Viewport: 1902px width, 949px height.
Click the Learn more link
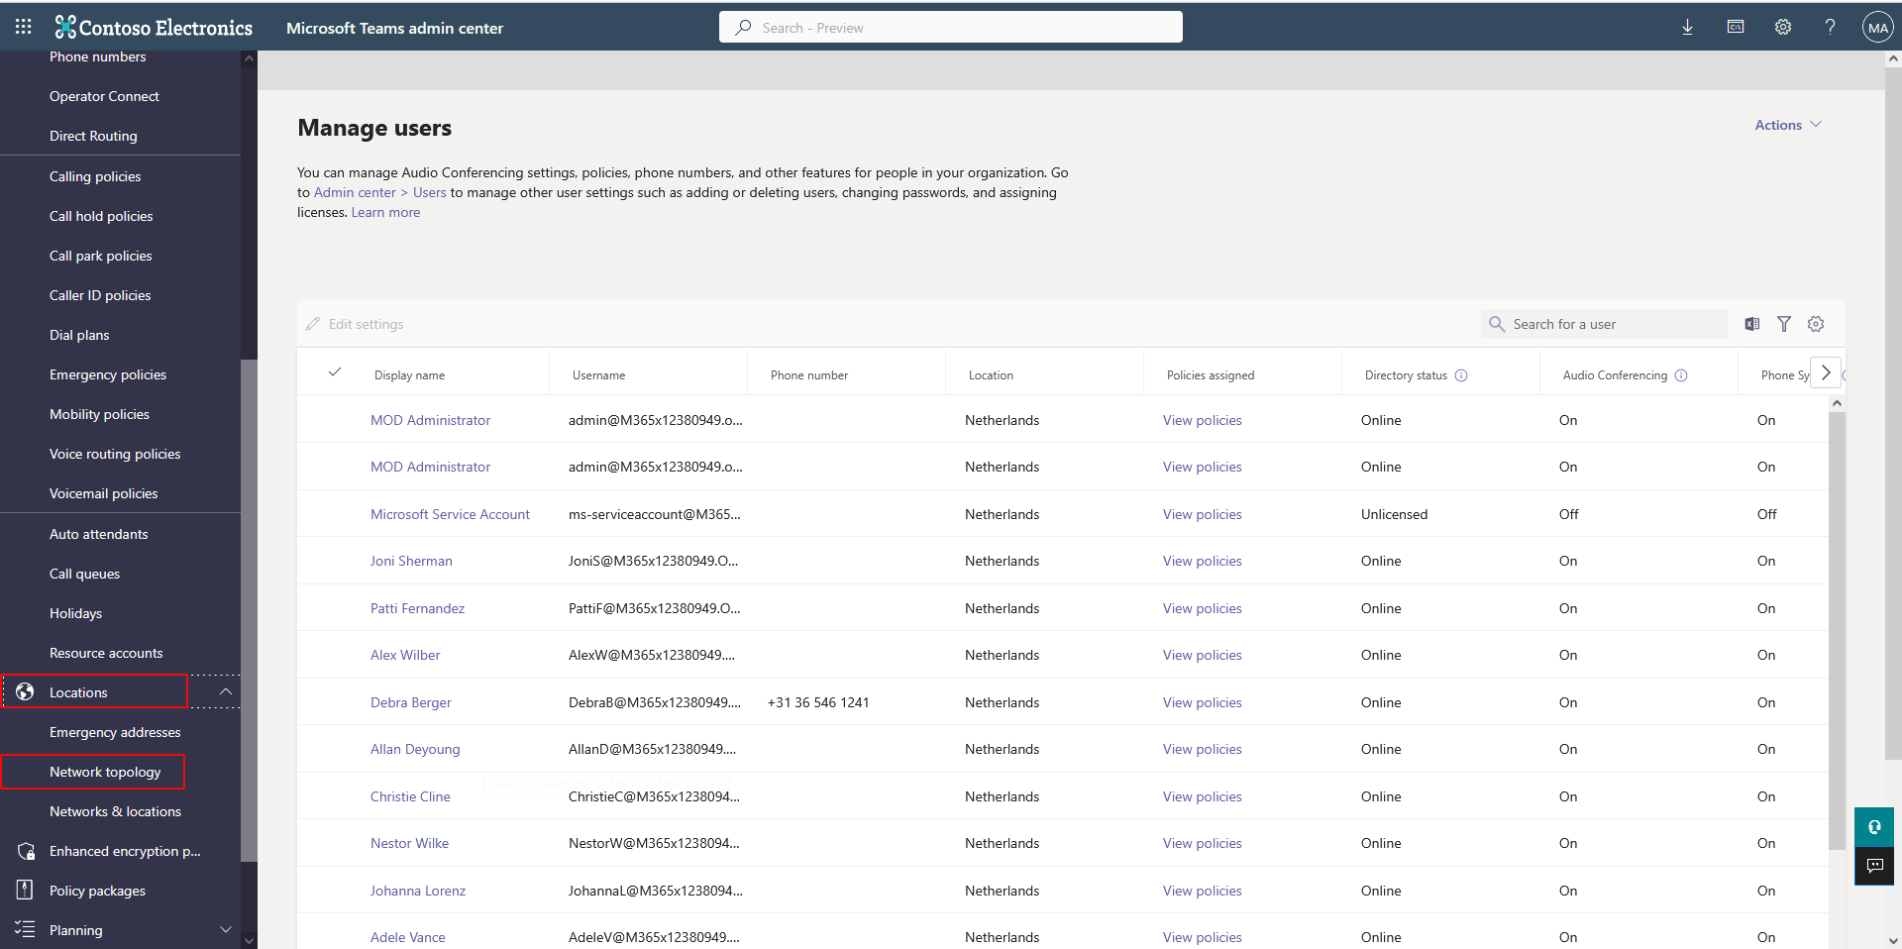tap(385, 212)
